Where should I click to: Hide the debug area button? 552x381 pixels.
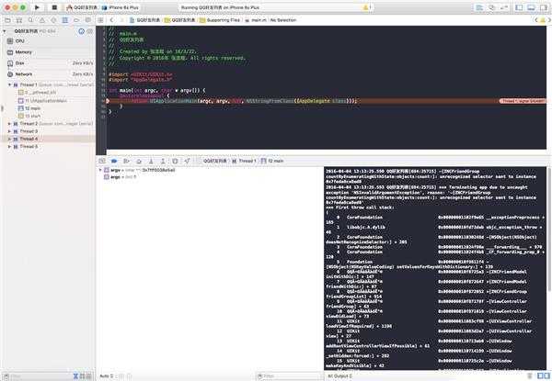pos(102,161)
